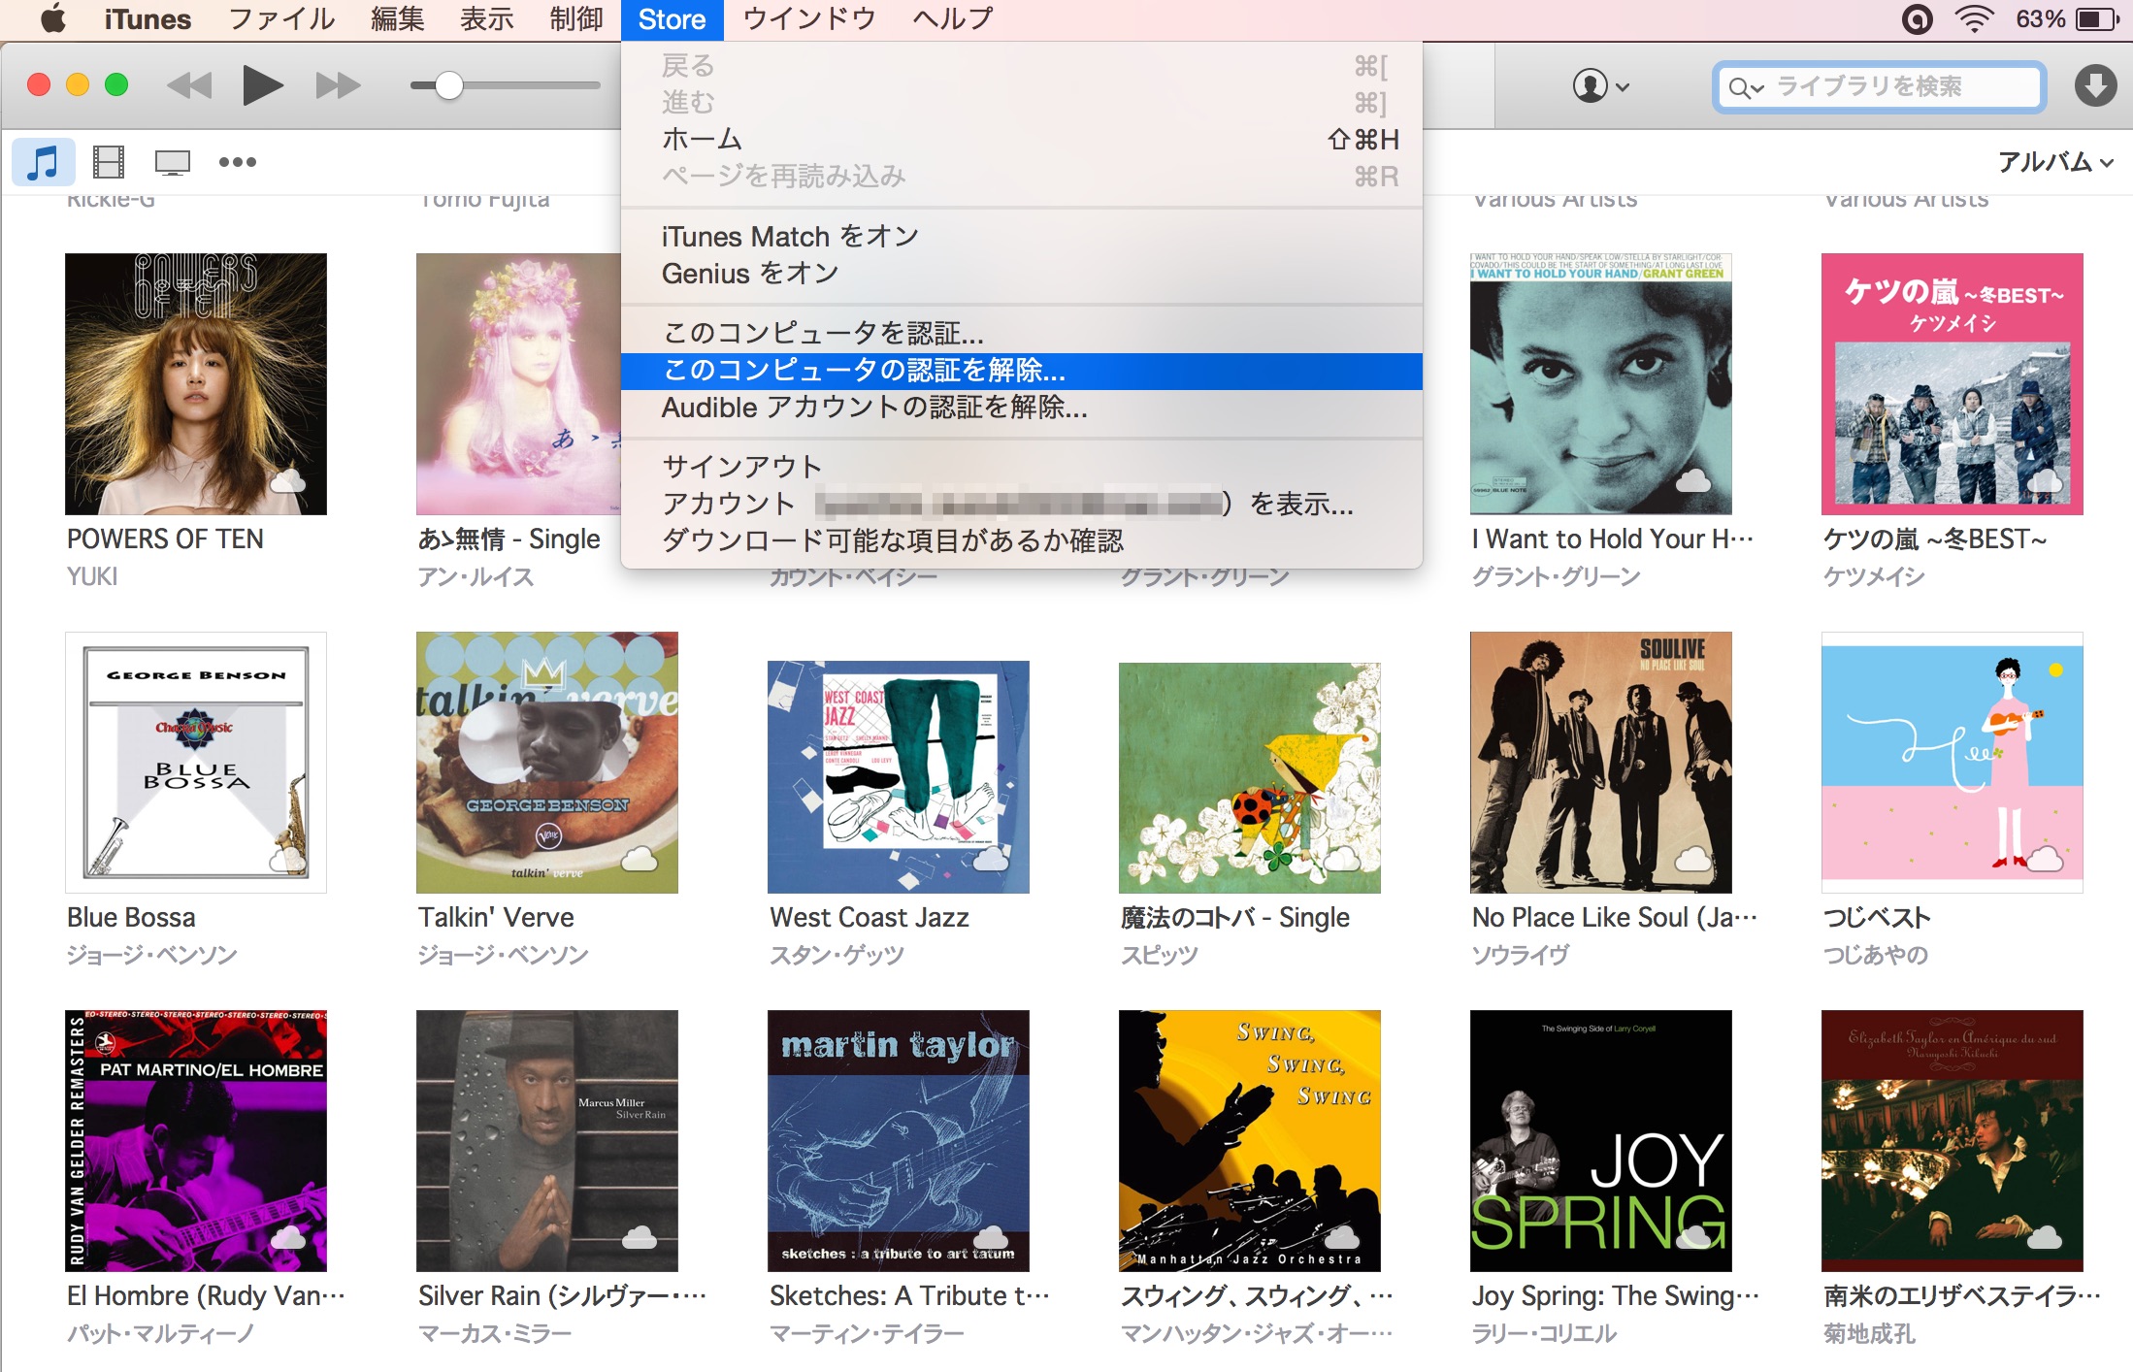Click the あゝ無情 - Single title

509,539
